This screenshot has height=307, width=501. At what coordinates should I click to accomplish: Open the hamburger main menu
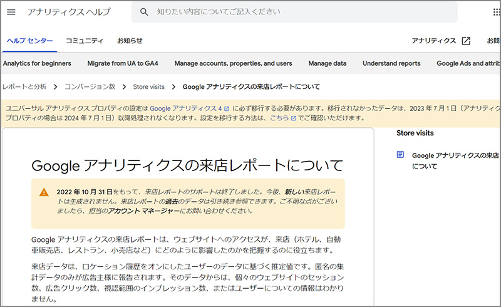(x=11, y=12)
